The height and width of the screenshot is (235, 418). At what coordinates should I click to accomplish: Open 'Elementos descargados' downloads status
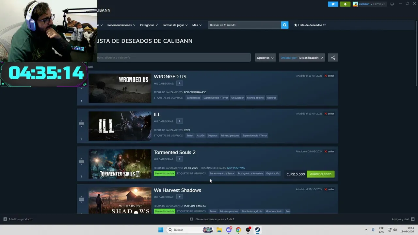212,219
